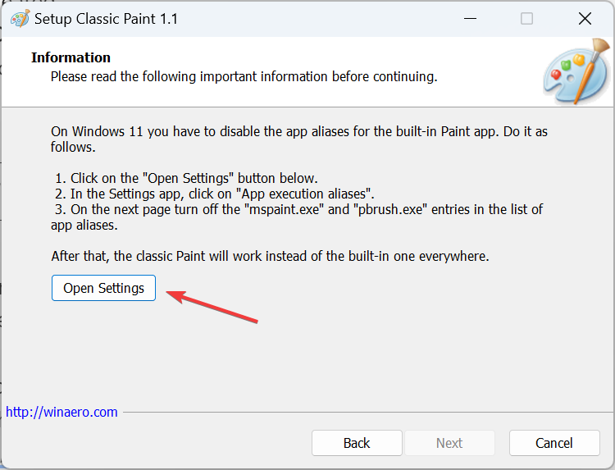
Task: Open the winaero.com link
Action: click(62, 412)
